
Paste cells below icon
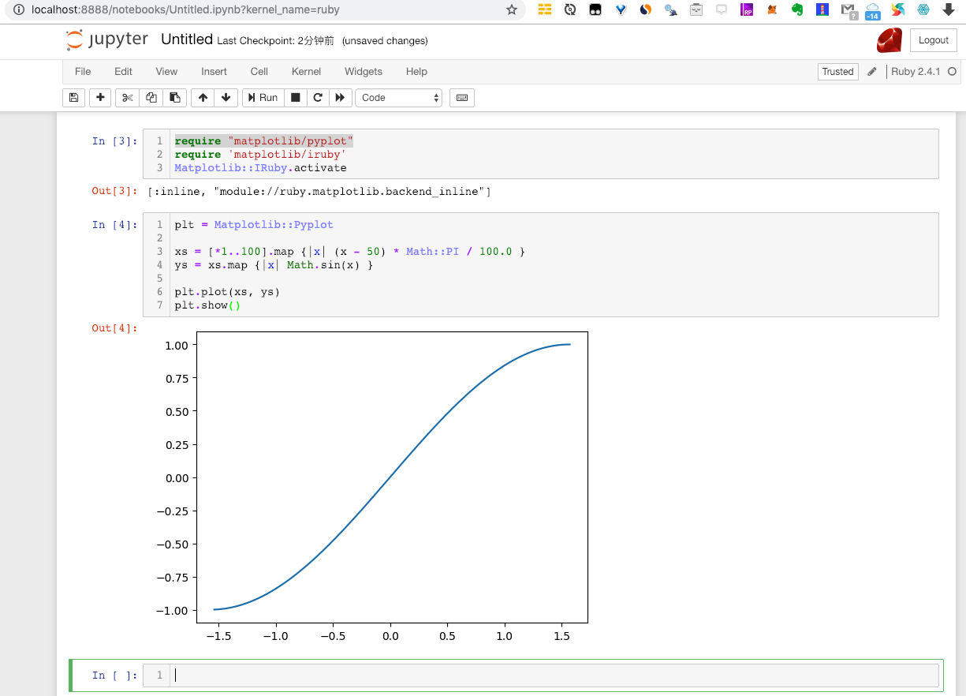(175, 98)
